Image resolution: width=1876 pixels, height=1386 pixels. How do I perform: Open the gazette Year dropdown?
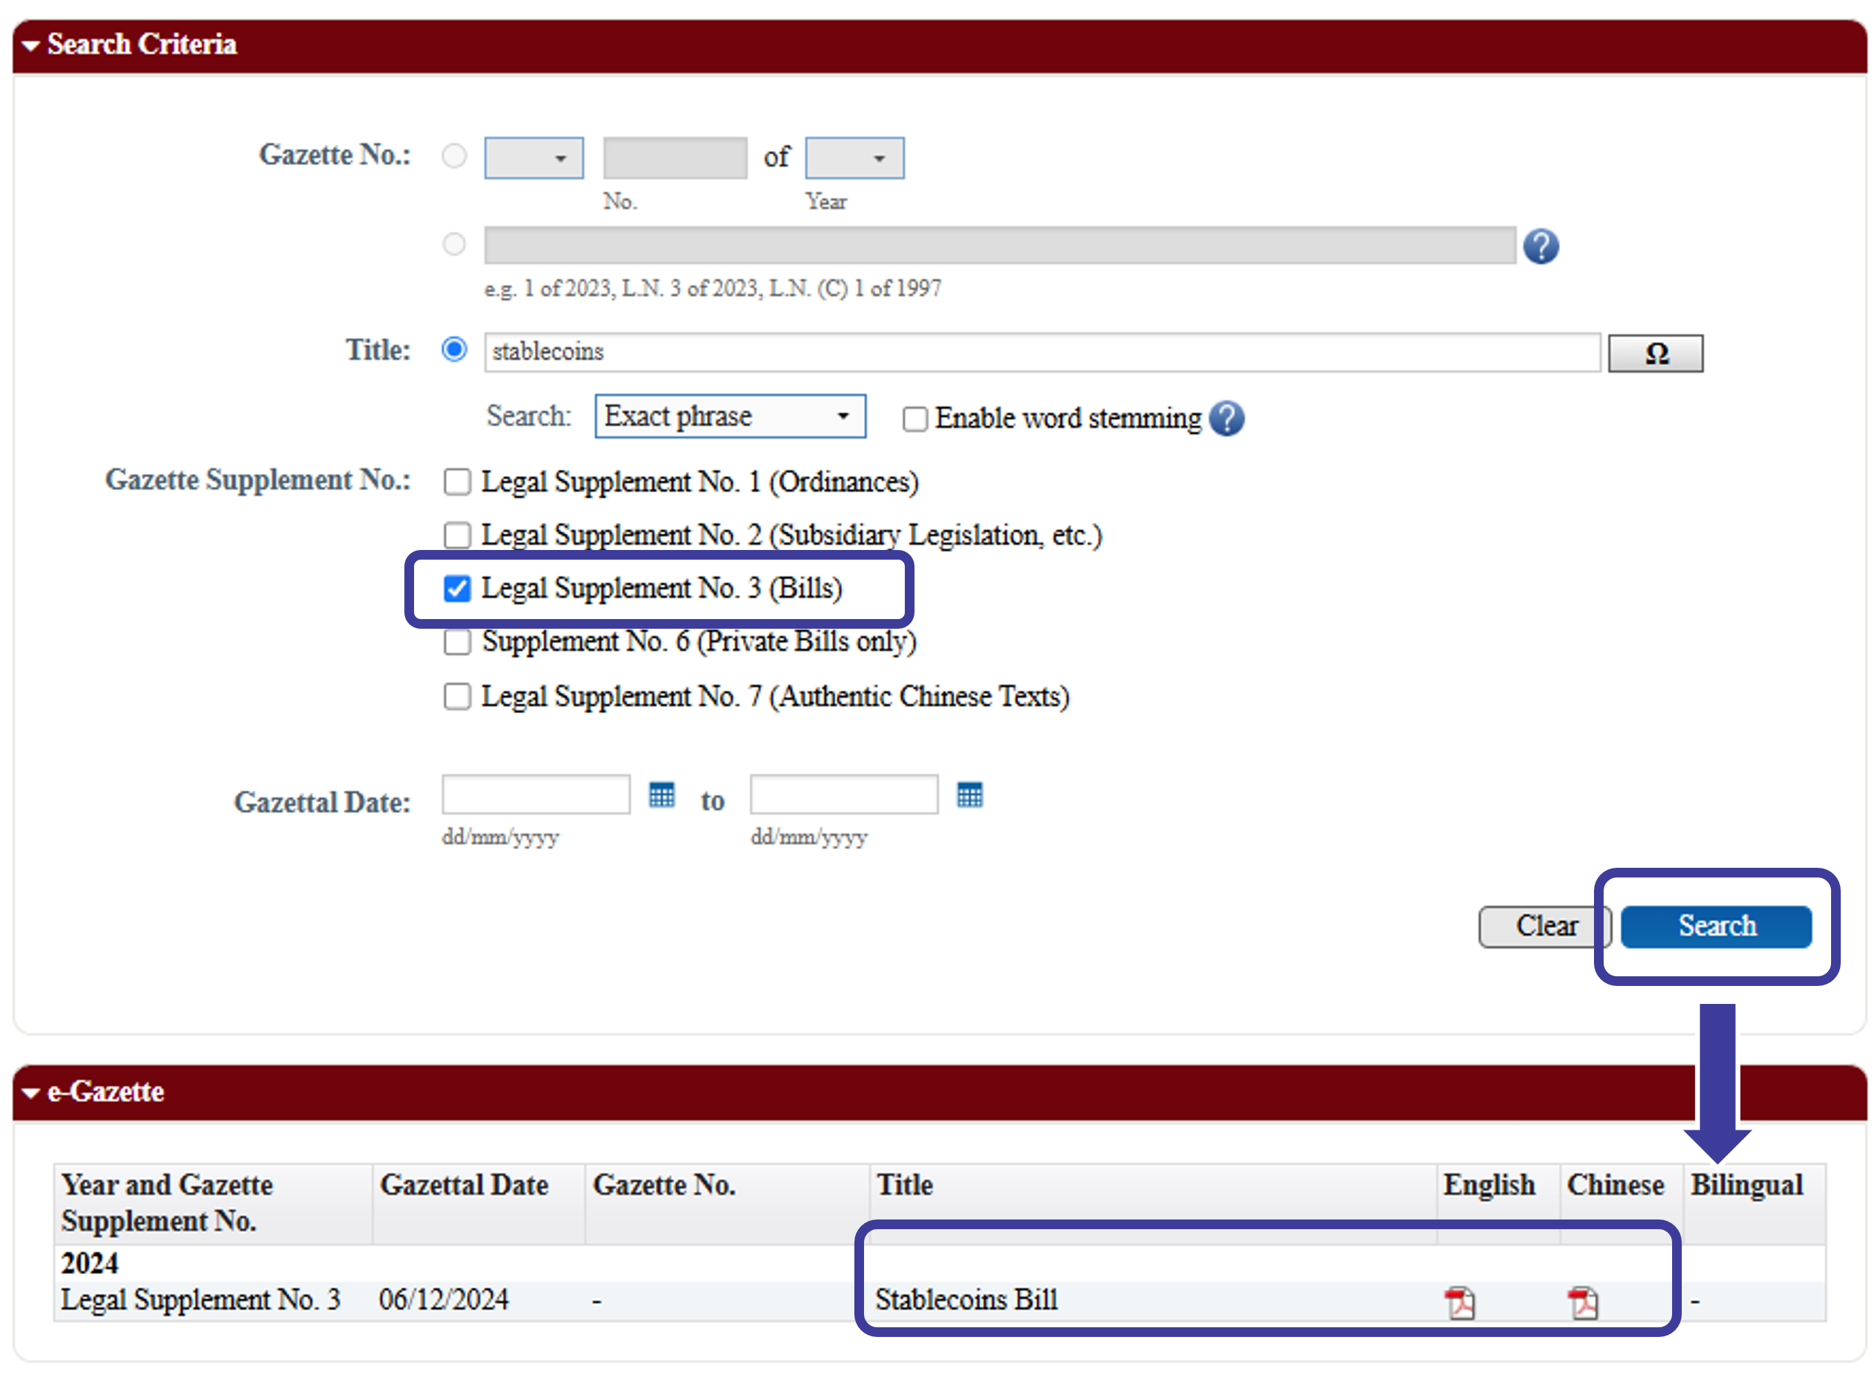[854, 158]
